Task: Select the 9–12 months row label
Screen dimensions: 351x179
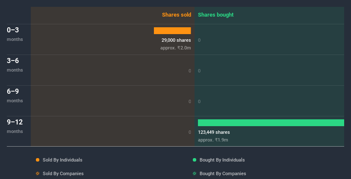Action: pyautogui.click(x=15, y=126)
